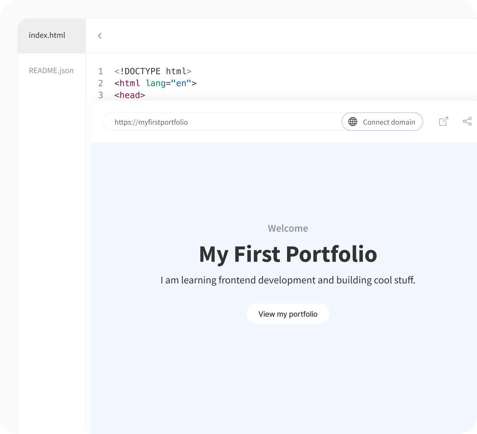This screenshot has width=477, height=434.
Task: Click the My First Portfolio heading
Action: pyautogui.click(x=288, y=254)
